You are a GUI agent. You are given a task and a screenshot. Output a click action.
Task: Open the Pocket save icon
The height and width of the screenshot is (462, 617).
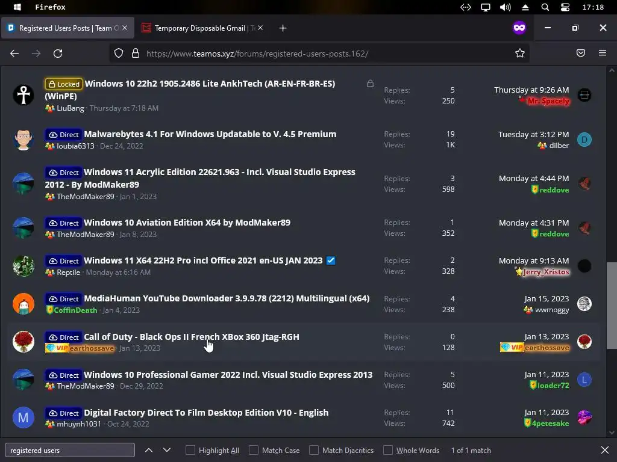[581, 53]
